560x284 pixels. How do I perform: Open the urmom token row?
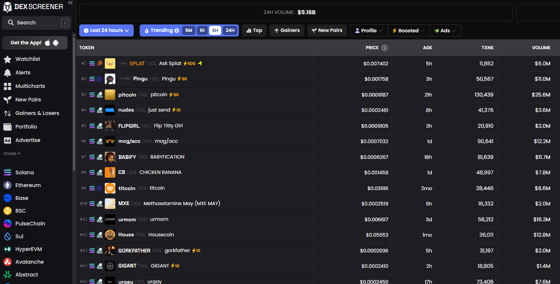point(318,219)
